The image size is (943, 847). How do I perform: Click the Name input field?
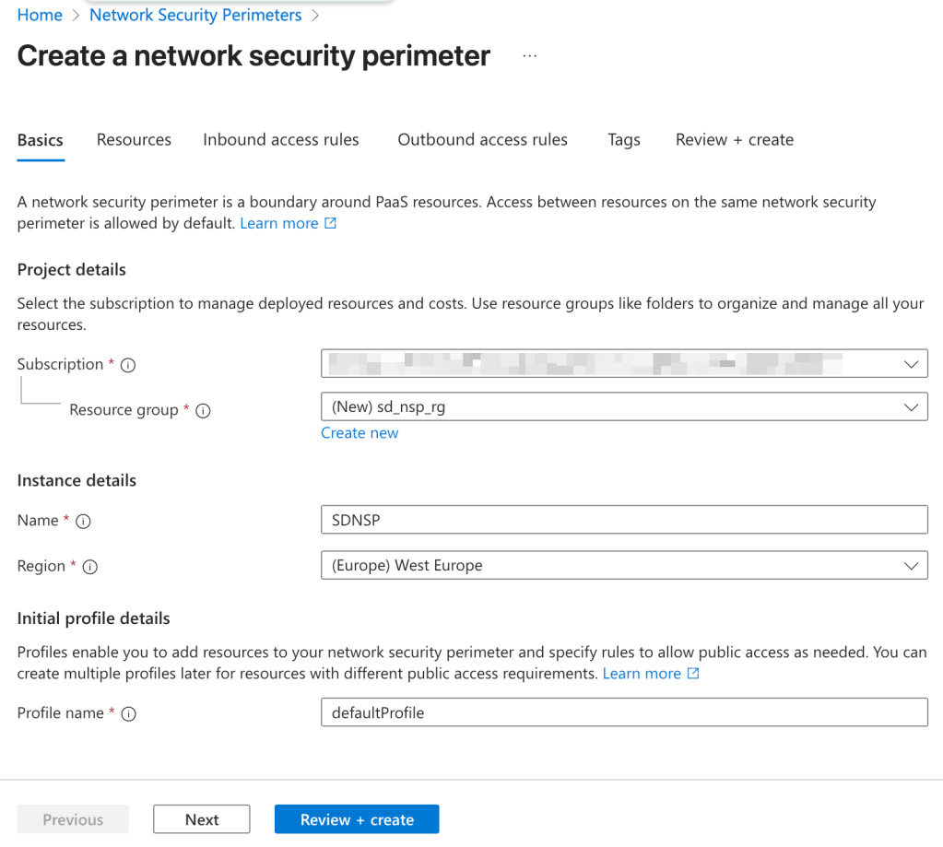pyautogui.click(x=624, y=520)
